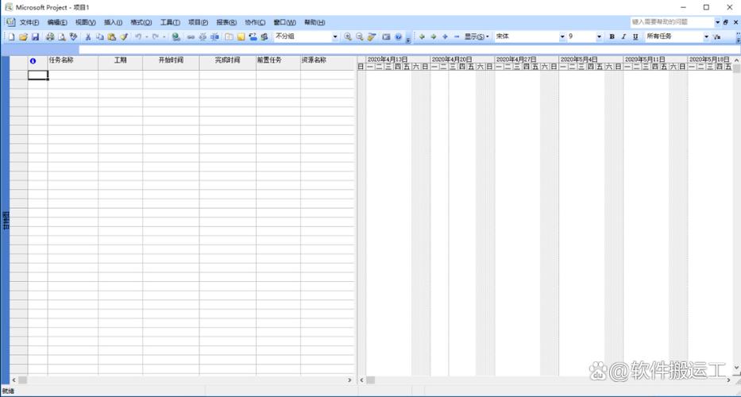
Task: Expand the Undo history dropdown arrow
Action: pos(146,37)
